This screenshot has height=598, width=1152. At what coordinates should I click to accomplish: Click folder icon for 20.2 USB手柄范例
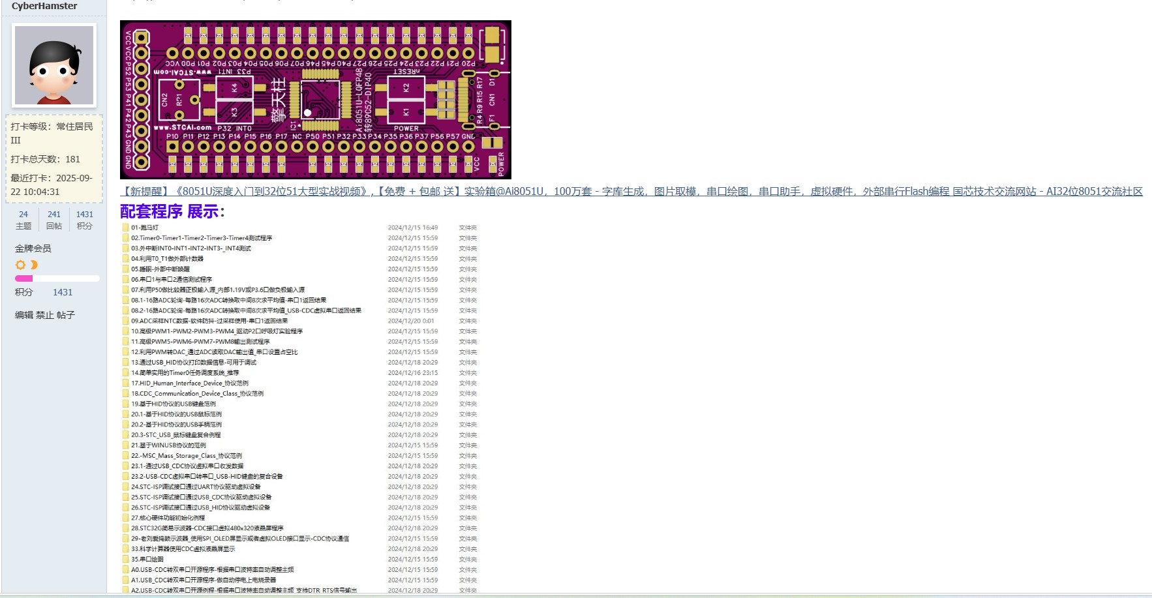(126, 425)
